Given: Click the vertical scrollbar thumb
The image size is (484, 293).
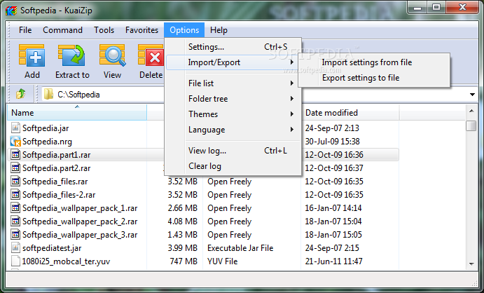Looking at the screenshot, I should point(471,125).
